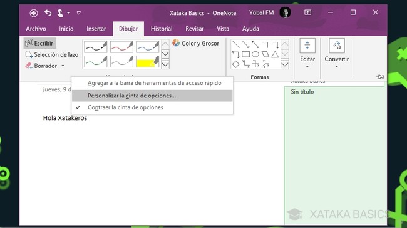
Task: Uncheck Contraer la cinta de opciones
Action: tap(152, 107)
